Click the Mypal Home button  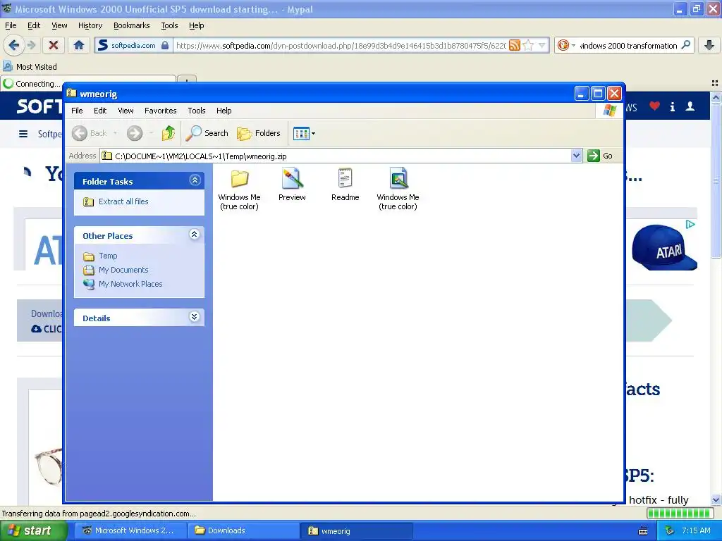(x=79, y=45)
